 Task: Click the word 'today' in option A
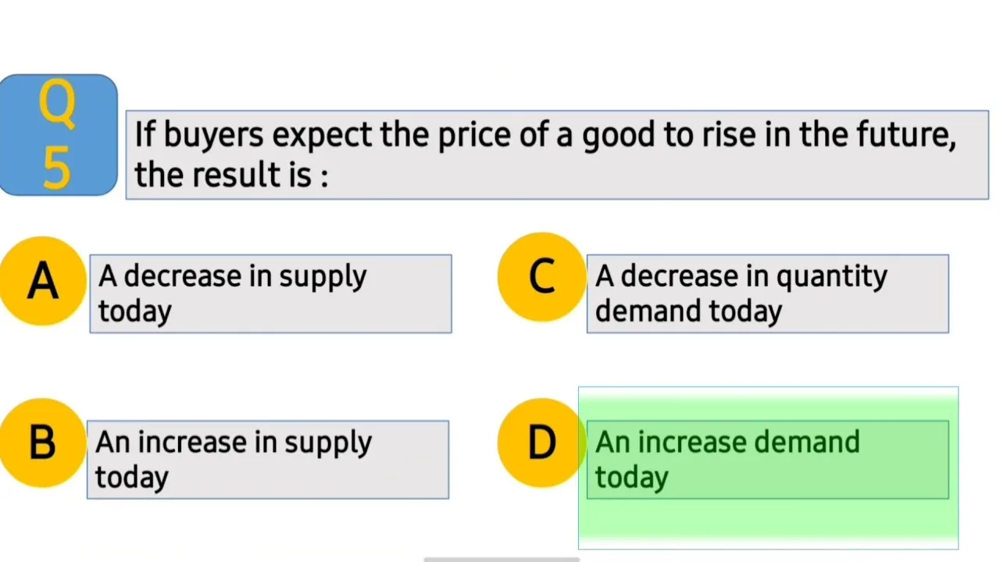click(134, 311)
